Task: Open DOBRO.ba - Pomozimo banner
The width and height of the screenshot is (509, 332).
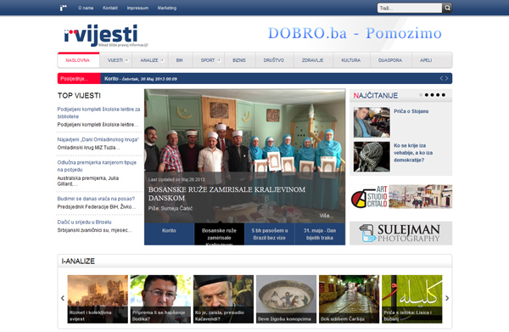Action: [355, 33]
